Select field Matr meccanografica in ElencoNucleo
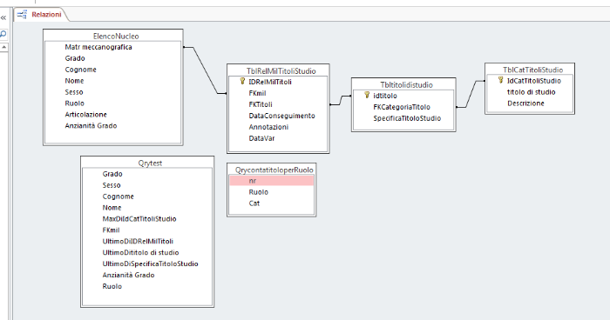This screenshot has width=610, height=320. (98, 47)
